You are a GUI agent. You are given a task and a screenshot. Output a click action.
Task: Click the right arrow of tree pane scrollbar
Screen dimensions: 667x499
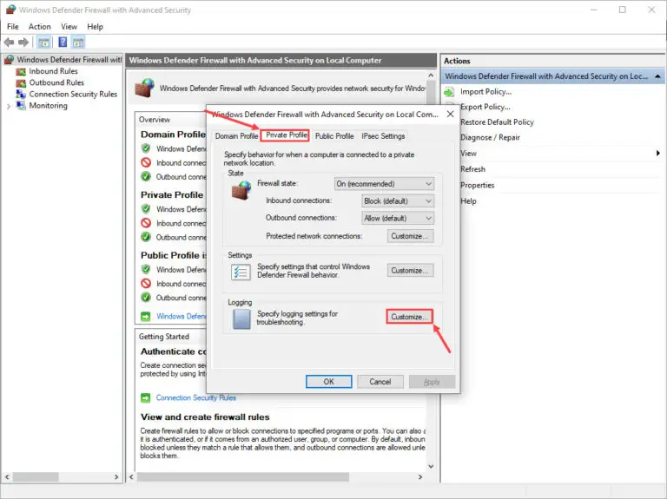(116, 477)
